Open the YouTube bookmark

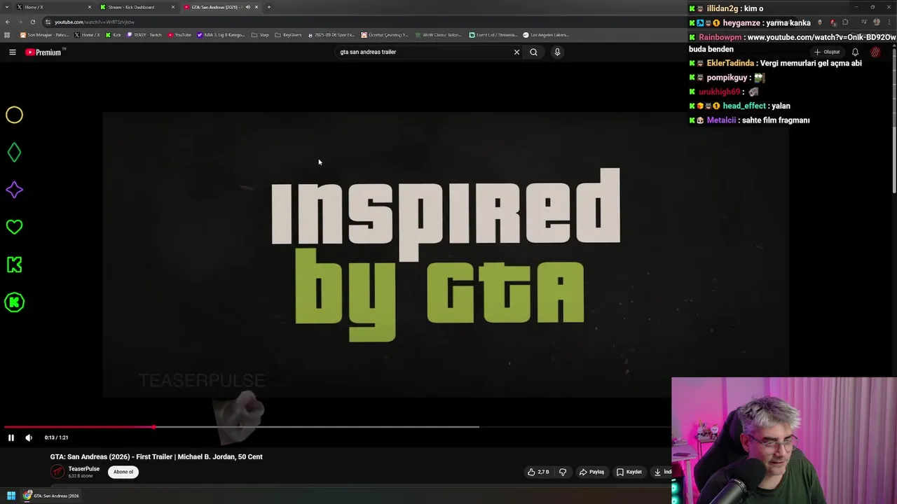[179, 34]
